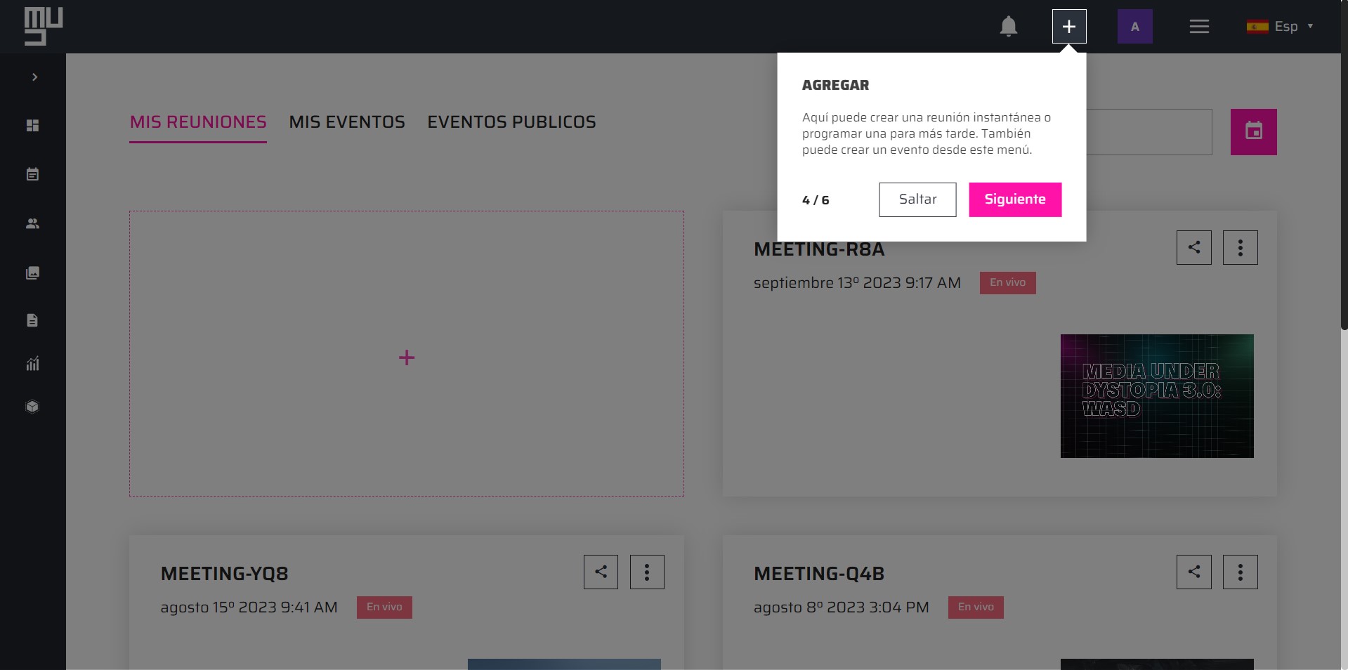1348x670 pixels.
Task: Click the Media Under Dystopia thumbnail
Action: click(x=1157, y=396)
